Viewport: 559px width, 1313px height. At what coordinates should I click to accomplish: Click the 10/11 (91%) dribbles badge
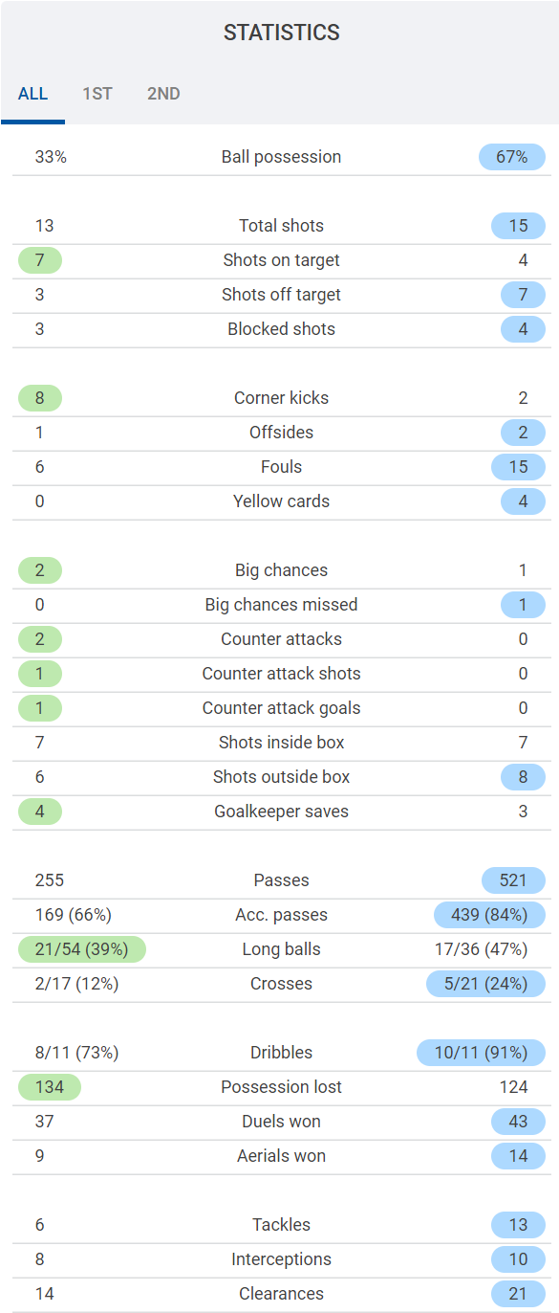pos(481,1053)
